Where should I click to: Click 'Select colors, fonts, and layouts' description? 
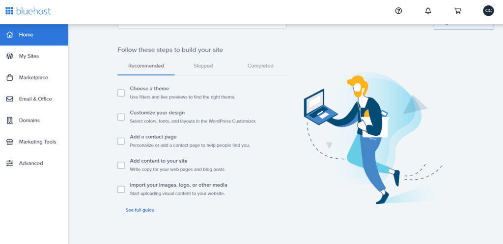(193, 121)
